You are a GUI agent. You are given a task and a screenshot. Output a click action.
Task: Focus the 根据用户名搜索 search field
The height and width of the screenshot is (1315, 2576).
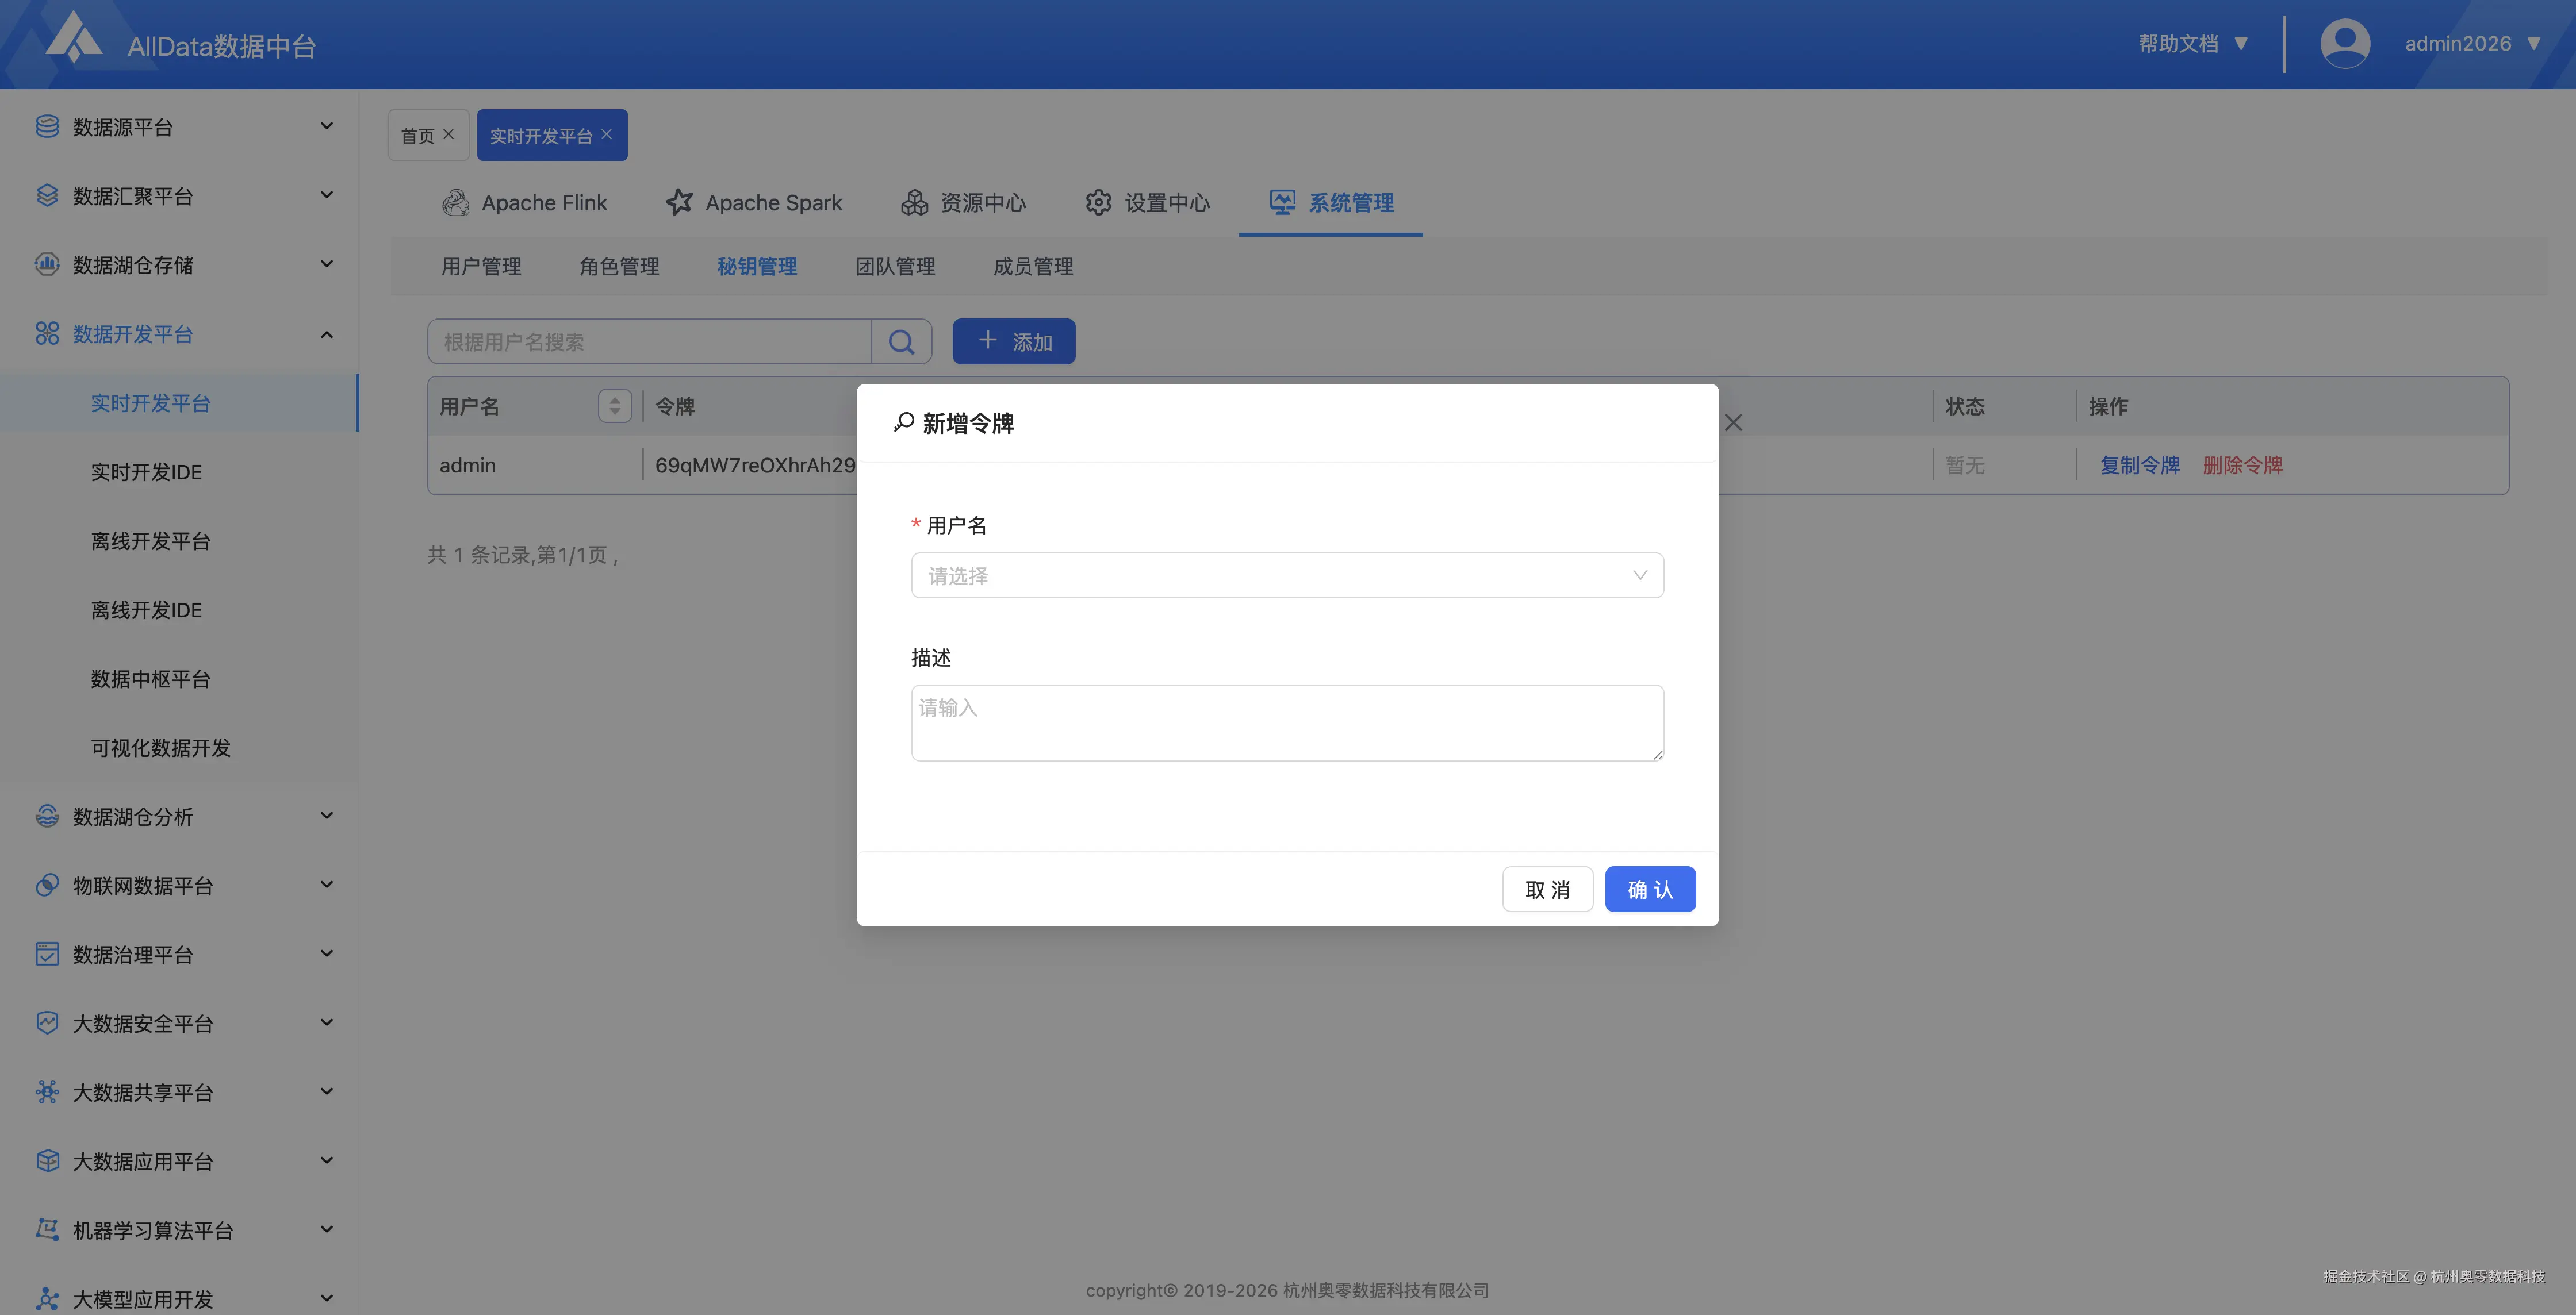tap(650, 342)
